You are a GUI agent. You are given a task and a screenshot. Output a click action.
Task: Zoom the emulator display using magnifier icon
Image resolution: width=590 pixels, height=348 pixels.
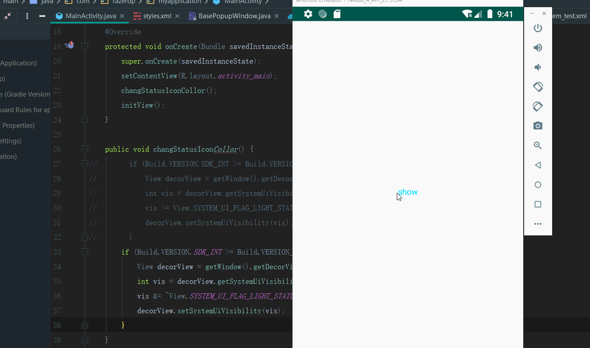point(537,145)
